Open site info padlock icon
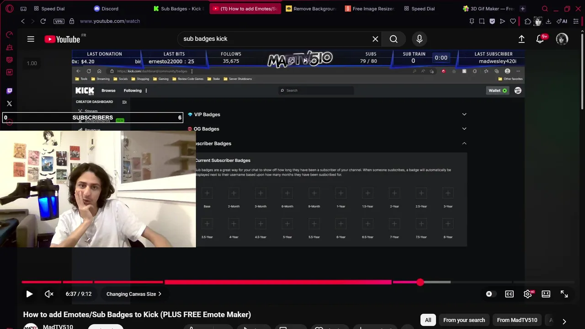 tap(72, 21)
